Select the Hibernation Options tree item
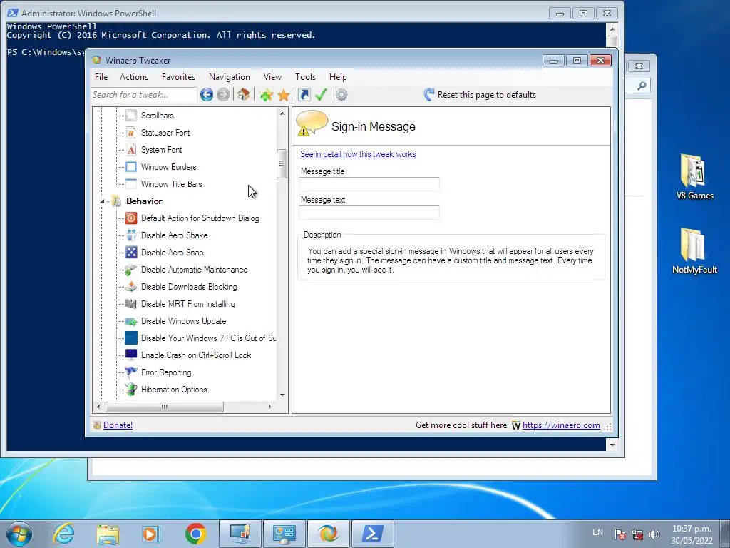This screenshot has width=730, height=548. coord(174,390)
